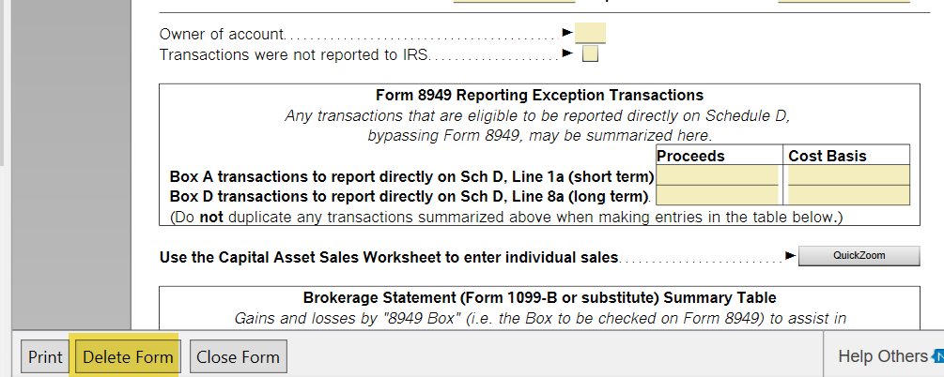The height and width of the screenshot is (377, 944).
Task: Open the Help Others link
Action: point(883,356)
